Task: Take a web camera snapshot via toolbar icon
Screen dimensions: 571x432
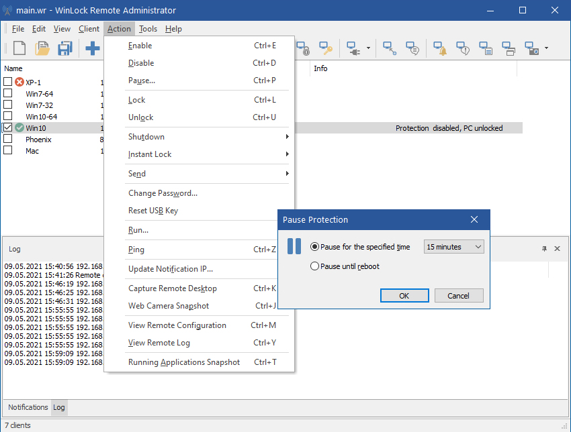Action: tap(533, 47)
